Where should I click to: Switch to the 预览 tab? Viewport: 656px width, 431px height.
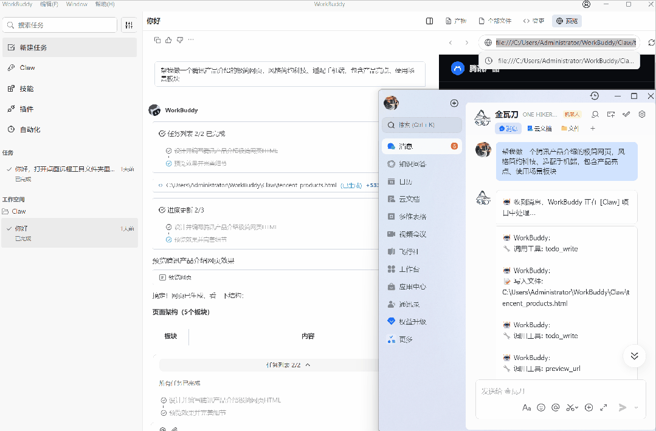click(567, 21)
